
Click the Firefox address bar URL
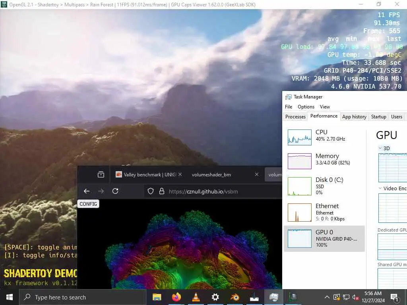(203, 191)
